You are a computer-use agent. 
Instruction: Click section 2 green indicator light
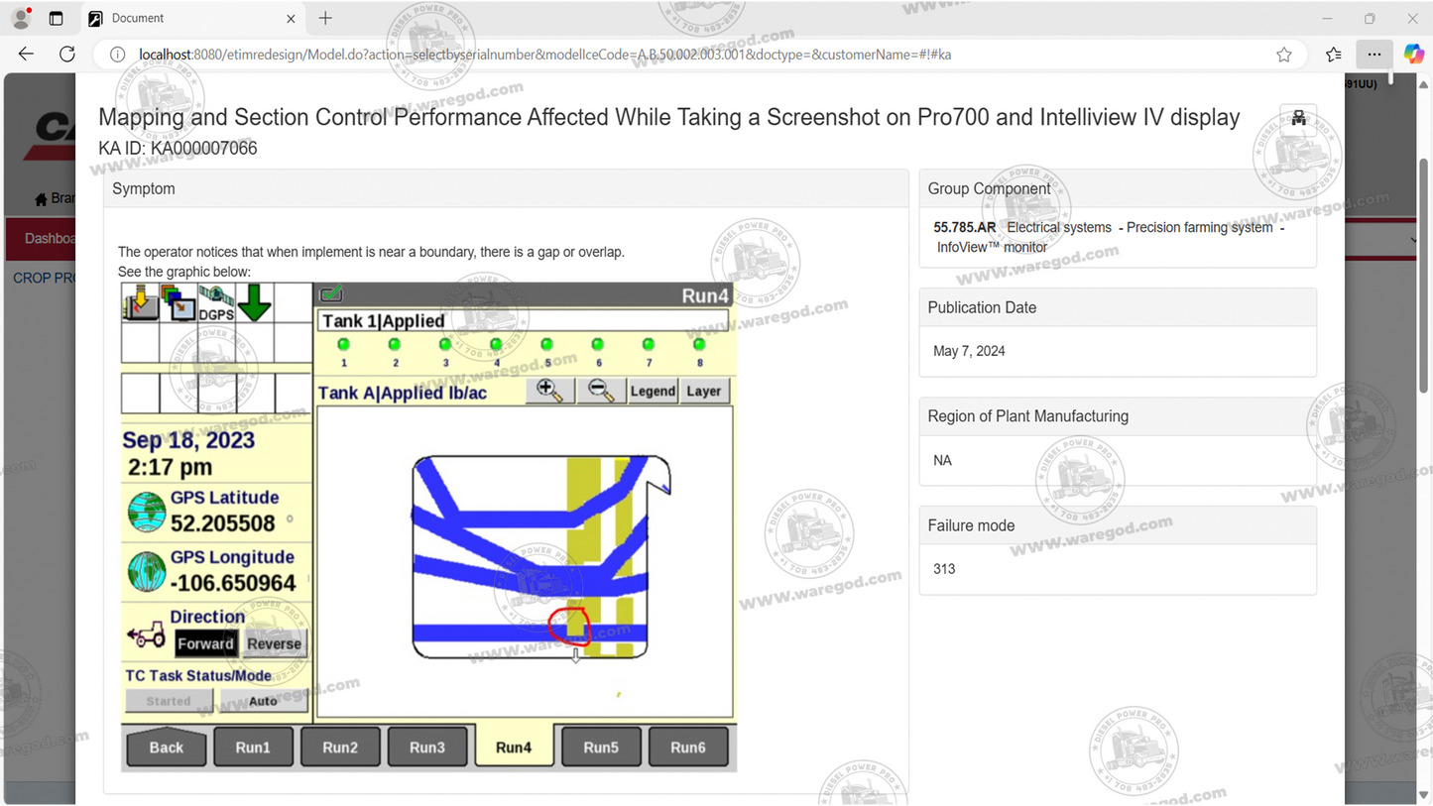(x=395, y=345)
